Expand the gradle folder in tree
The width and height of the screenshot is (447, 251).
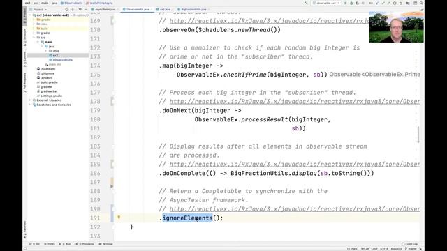(x=34, y=33)
